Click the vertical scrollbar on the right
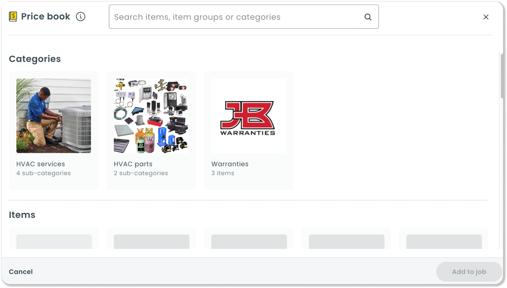This screenshot has width=507, height=288. [x=501, y=76]
